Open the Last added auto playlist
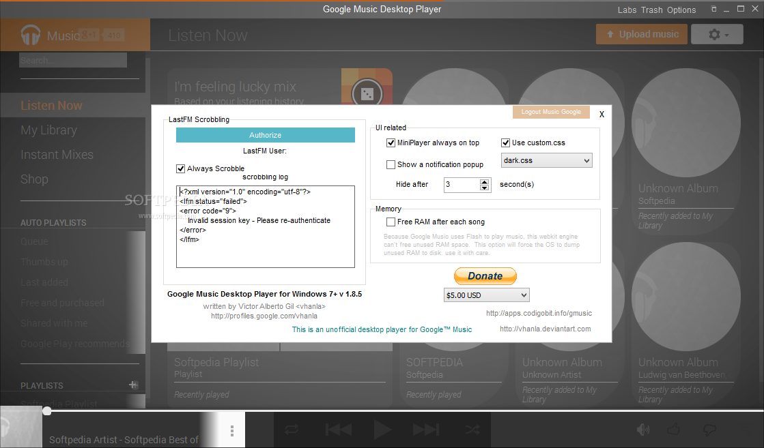764x448 pixels. click(x=44, y=282)
